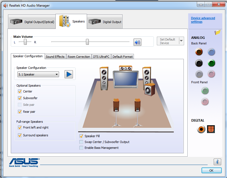Switch to Digital Output(Optical) device tab

pyautogui.click(x=32, y=22)
